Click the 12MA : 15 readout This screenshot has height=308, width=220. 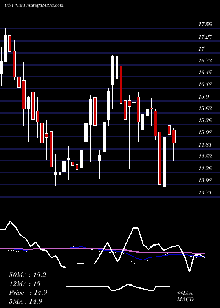(x=25, y=284)
